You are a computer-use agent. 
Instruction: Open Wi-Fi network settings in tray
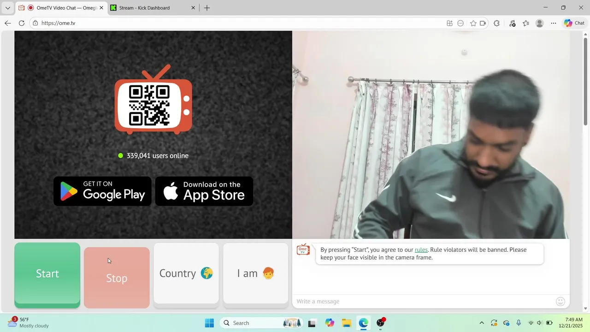click(531, 323)
